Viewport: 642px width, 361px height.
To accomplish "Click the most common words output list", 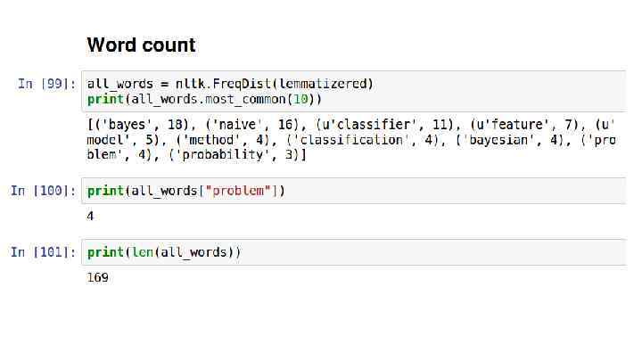I will tap(351, 141).
